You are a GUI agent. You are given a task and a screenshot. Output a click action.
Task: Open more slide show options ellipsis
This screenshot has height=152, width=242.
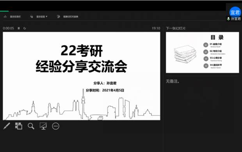click(x=55, y=126)
